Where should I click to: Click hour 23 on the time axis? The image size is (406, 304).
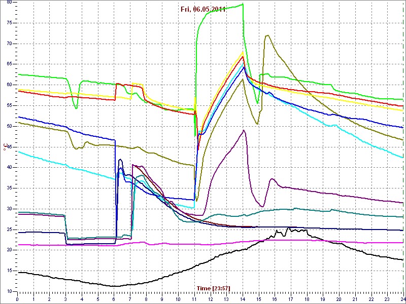(387, 298)
